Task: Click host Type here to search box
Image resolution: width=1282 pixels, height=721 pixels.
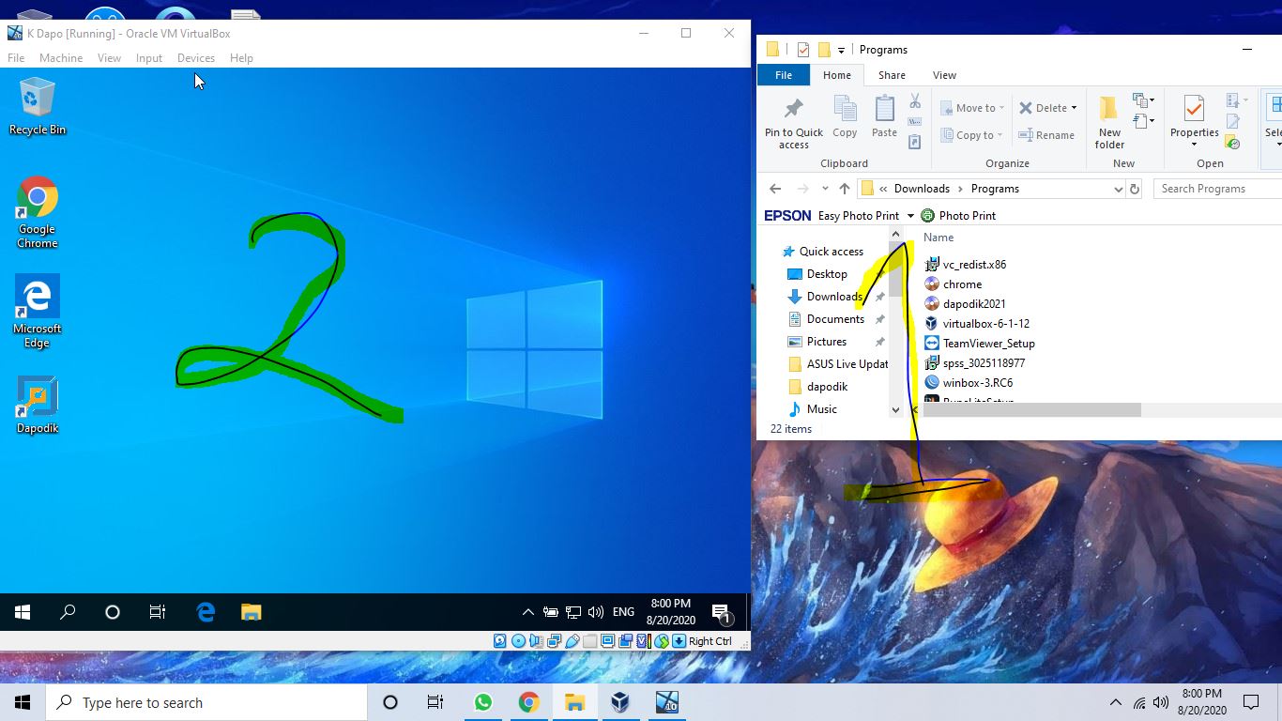Action: coord(206,702)
